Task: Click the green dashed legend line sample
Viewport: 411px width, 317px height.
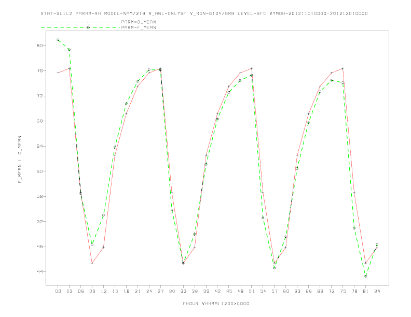Action: 80,27
